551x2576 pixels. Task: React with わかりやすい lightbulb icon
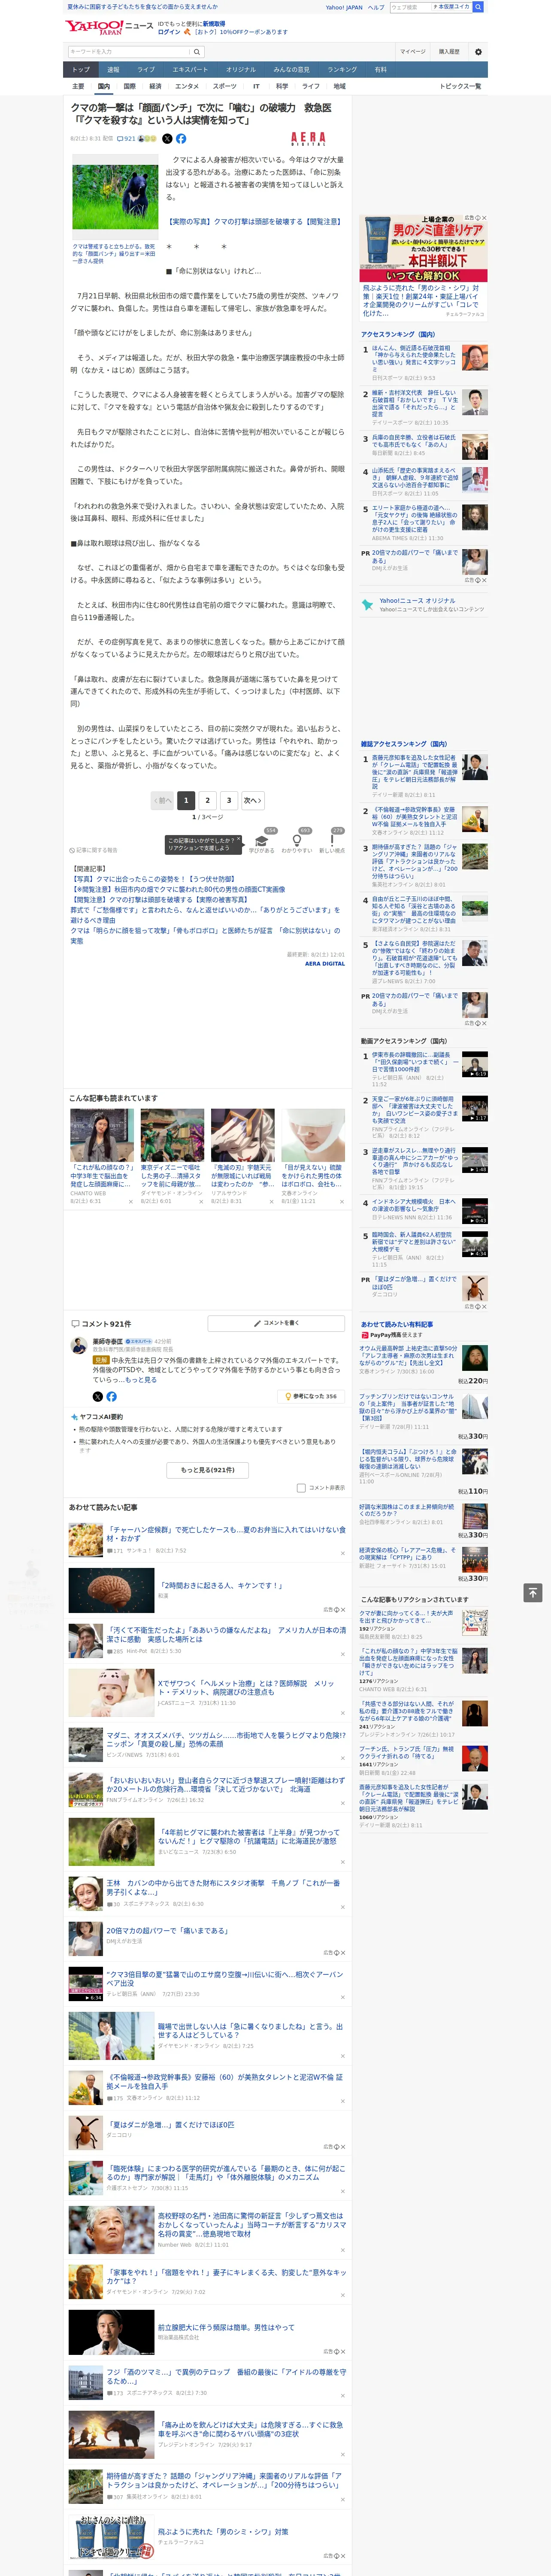(x=296, y=841)
